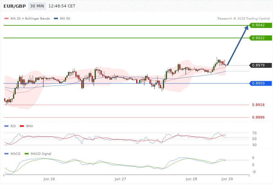Click the MACD legend label

point(15,154)
